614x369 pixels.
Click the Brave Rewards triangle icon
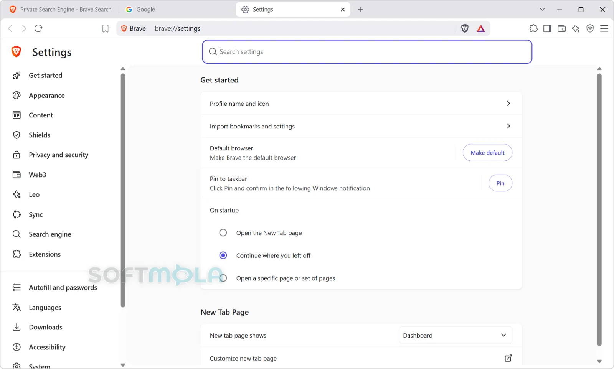481,28
